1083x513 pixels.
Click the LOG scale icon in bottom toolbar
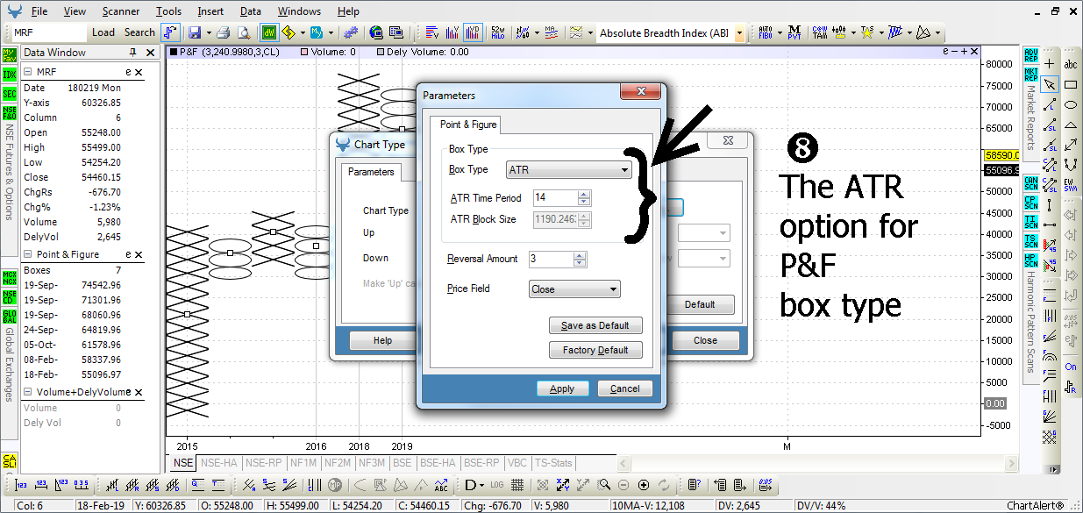pyautogui.click(x=498, y=485)
